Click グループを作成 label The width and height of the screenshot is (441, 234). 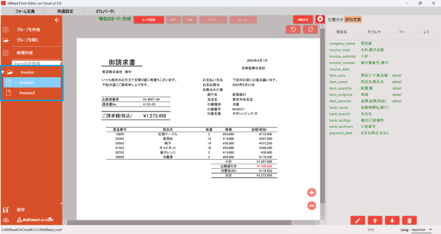point(28,30)
